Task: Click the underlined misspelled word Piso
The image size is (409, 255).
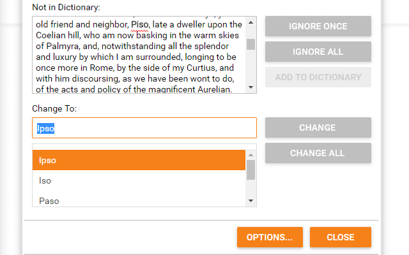Action: pos(141,24)
